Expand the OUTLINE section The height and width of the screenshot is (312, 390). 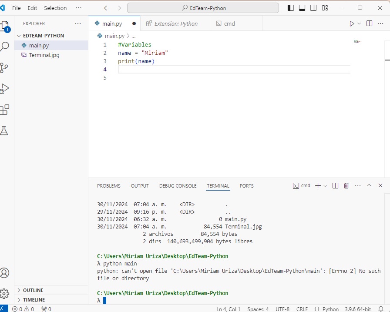33,290
